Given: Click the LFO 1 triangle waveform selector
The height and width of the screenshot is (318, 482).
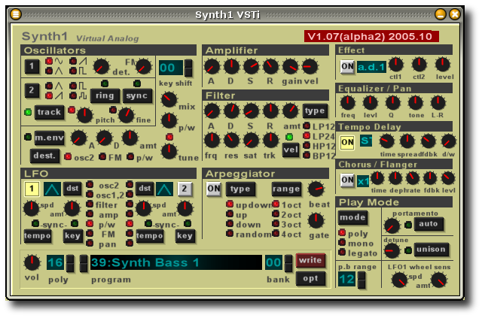Looking at the screenshot, I should click(52, 189).
